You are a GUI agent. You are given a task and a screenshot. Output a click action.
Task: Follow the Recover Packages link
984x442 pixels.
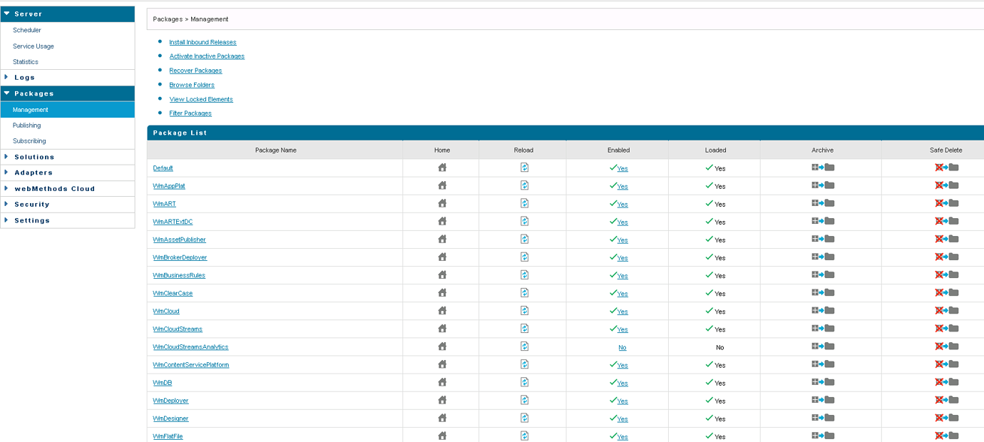click(195, 71)
